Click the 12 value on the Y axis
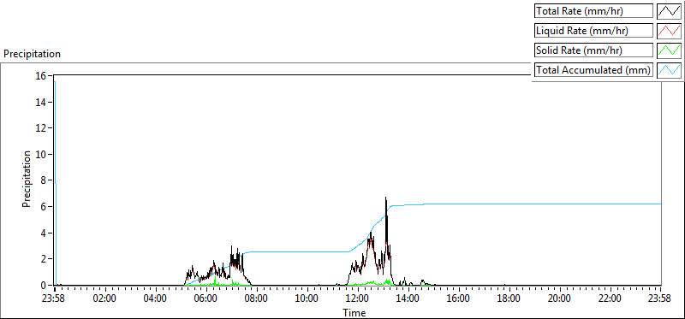Screen dimensions: 685x319 click(40, 128)
